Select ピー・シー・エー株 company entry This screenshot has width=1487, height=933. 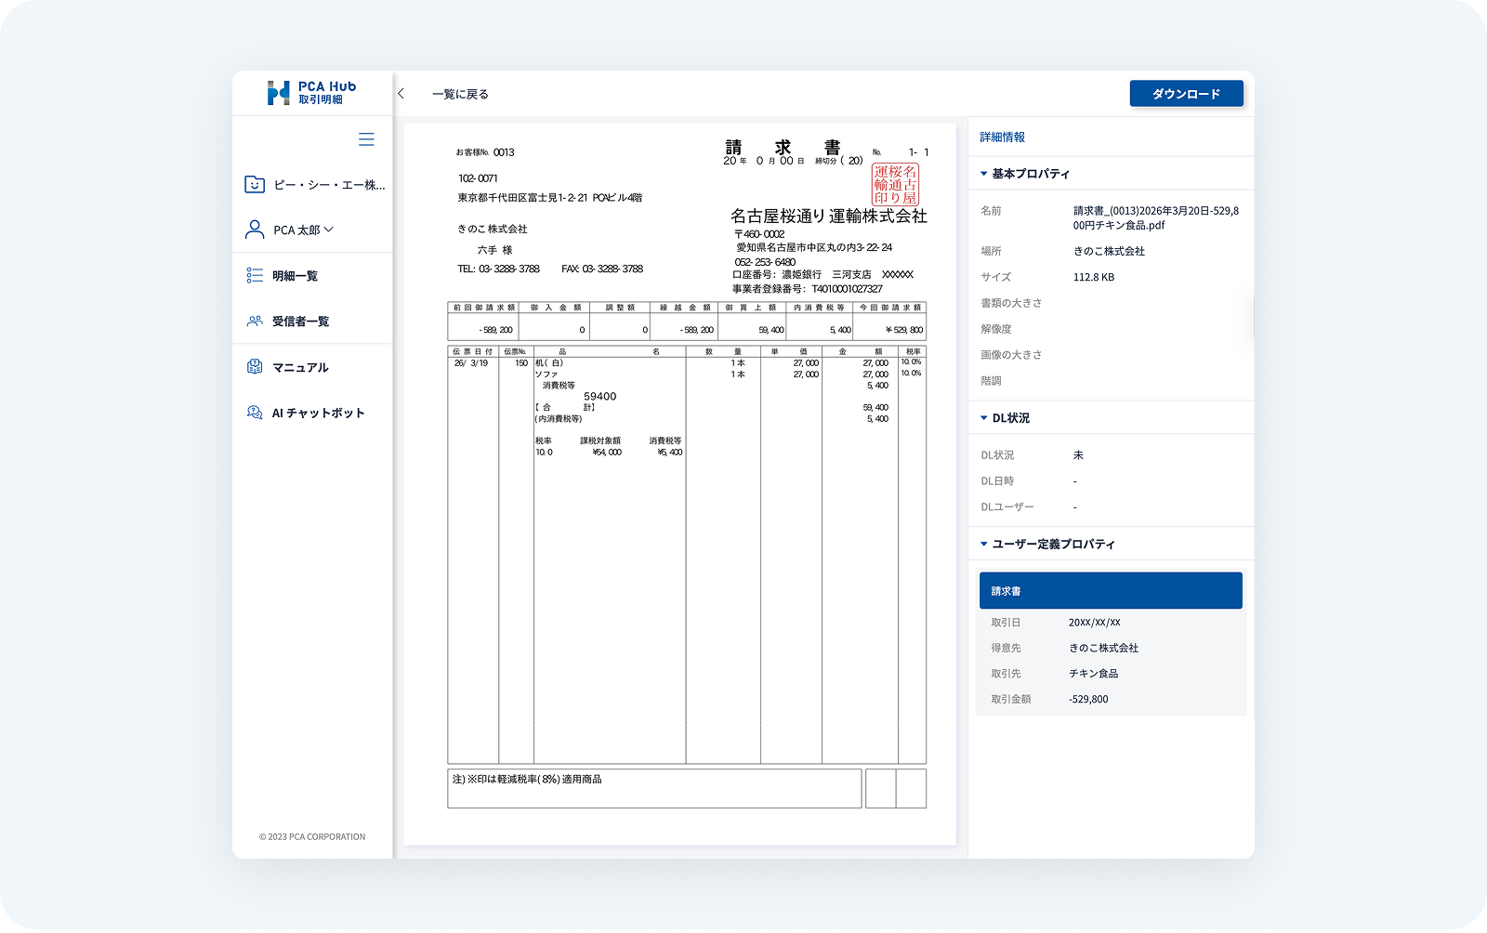[x=329, y=185]
